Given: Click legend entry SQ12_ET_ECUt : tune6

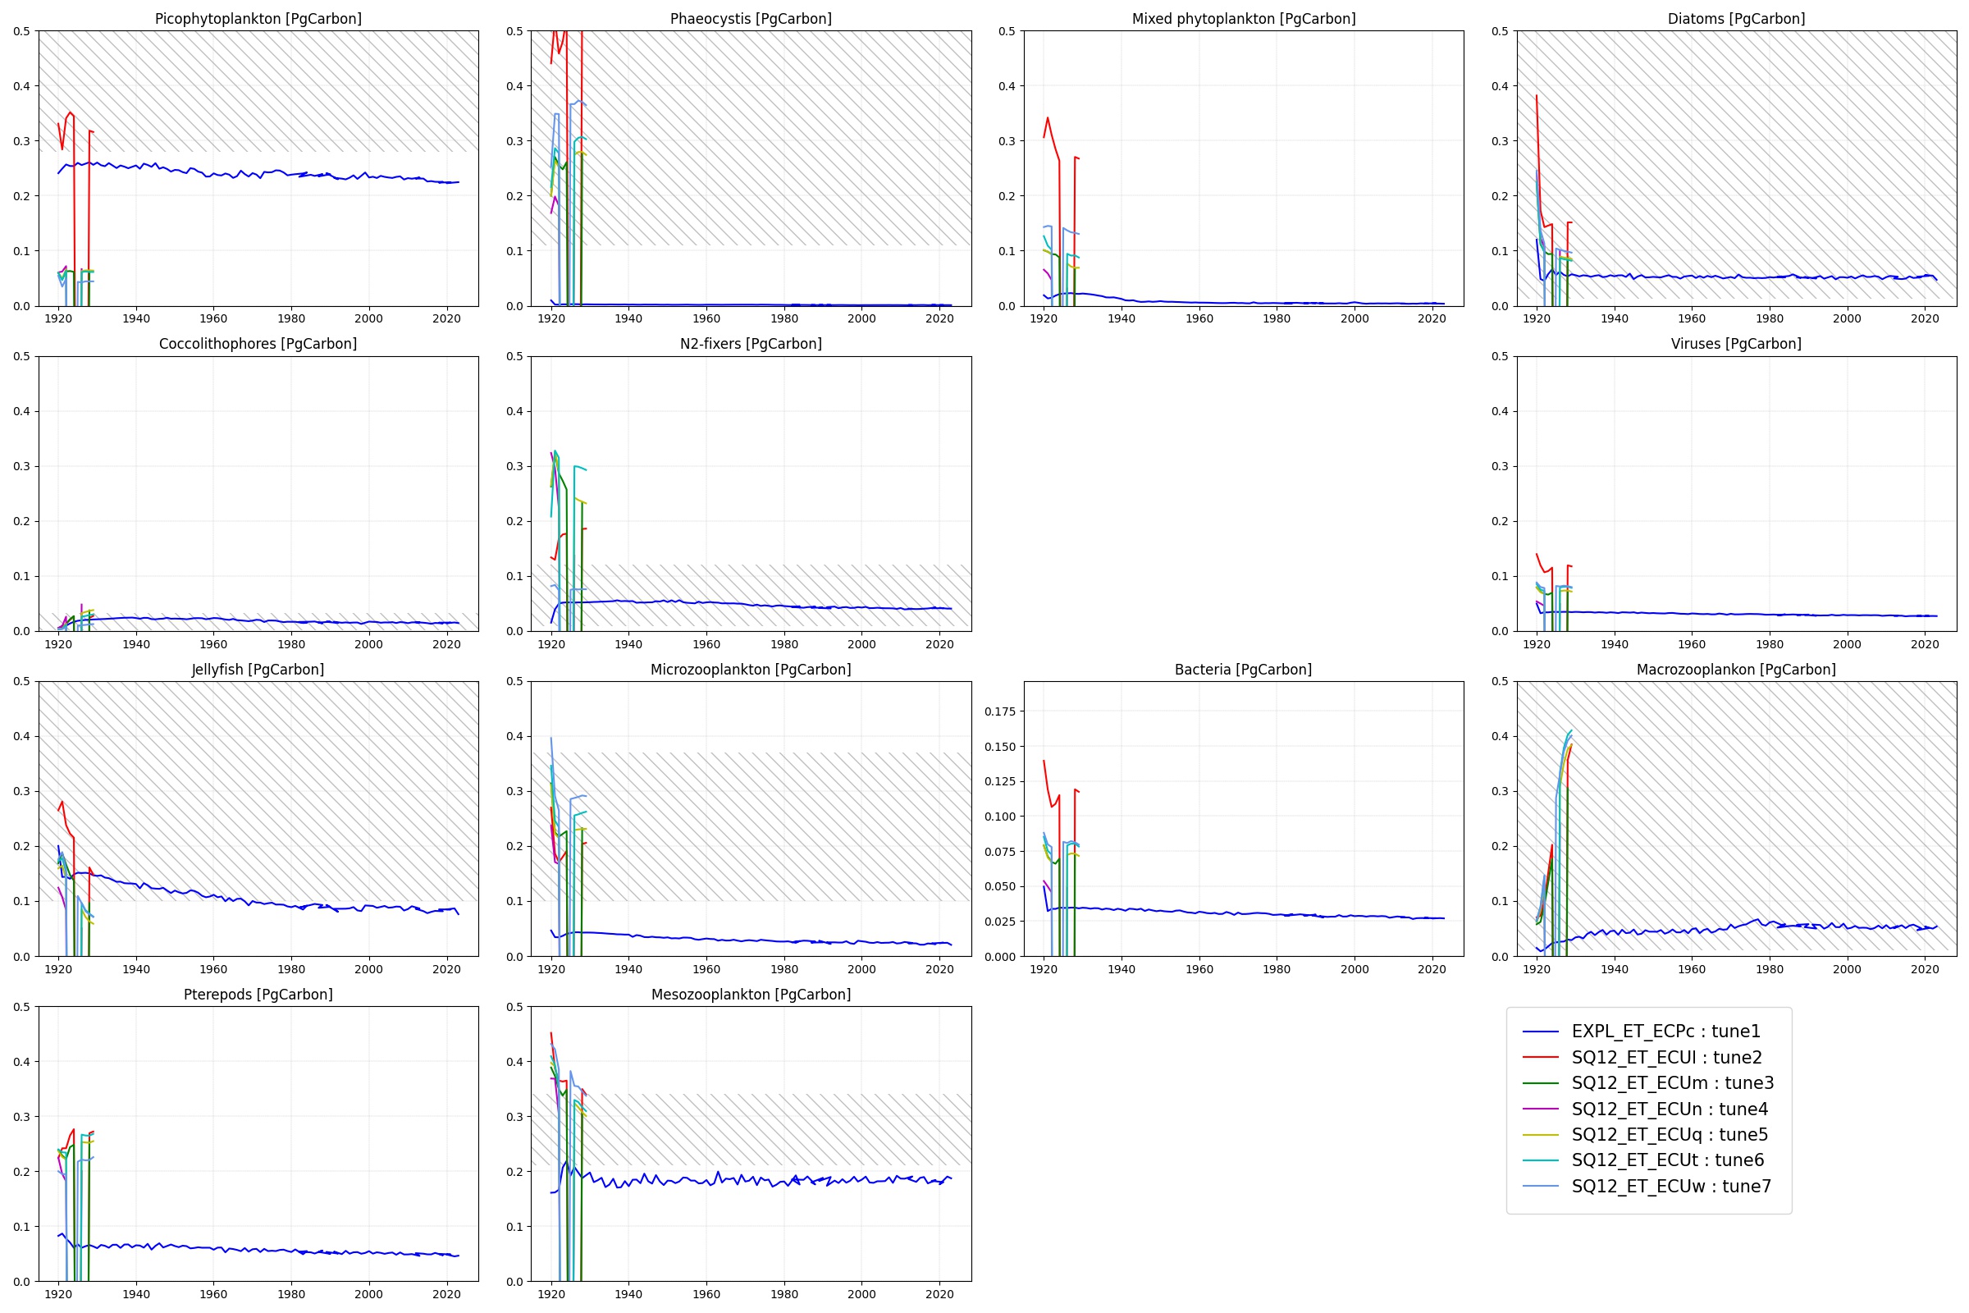Looking at the screenshot, I should coord(1667,1160).
